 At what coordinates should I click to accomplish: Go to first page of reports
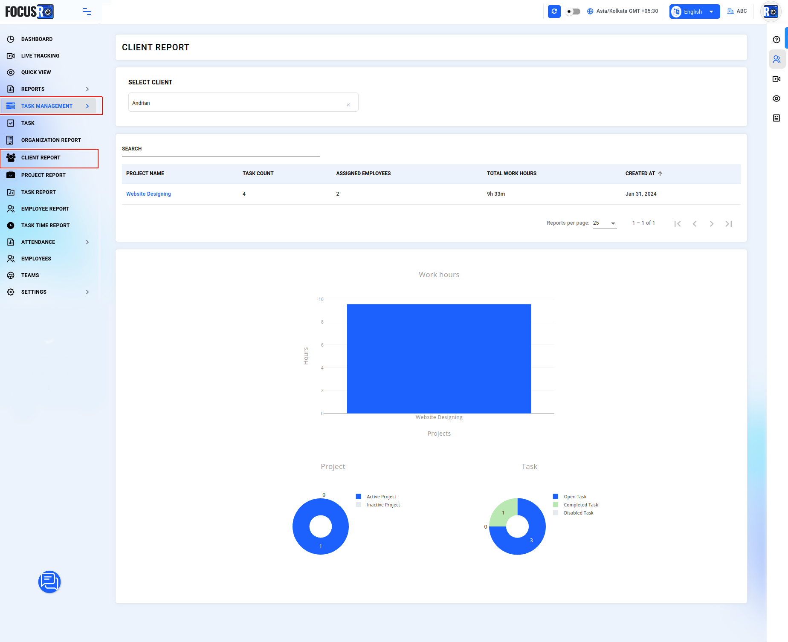pyautogui.click(x=678, y=224)
